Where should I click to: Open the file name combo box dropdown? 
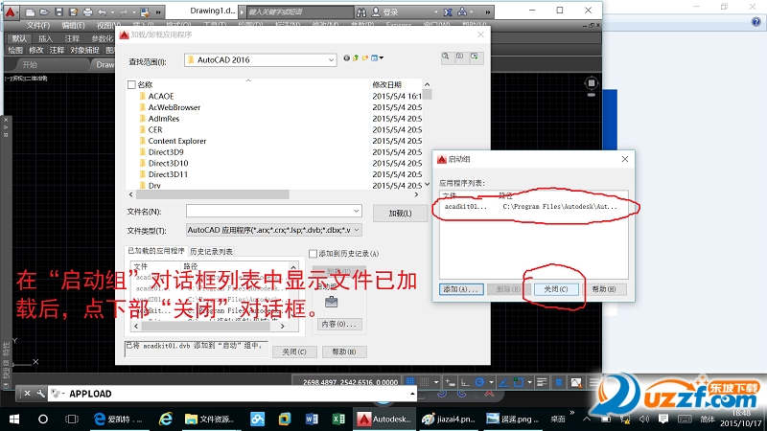(x=356, y=211)
